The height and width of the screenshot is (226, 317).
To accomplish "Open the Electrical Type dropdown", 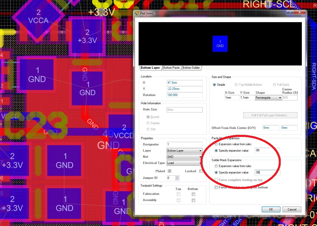I will pos(200,163).
